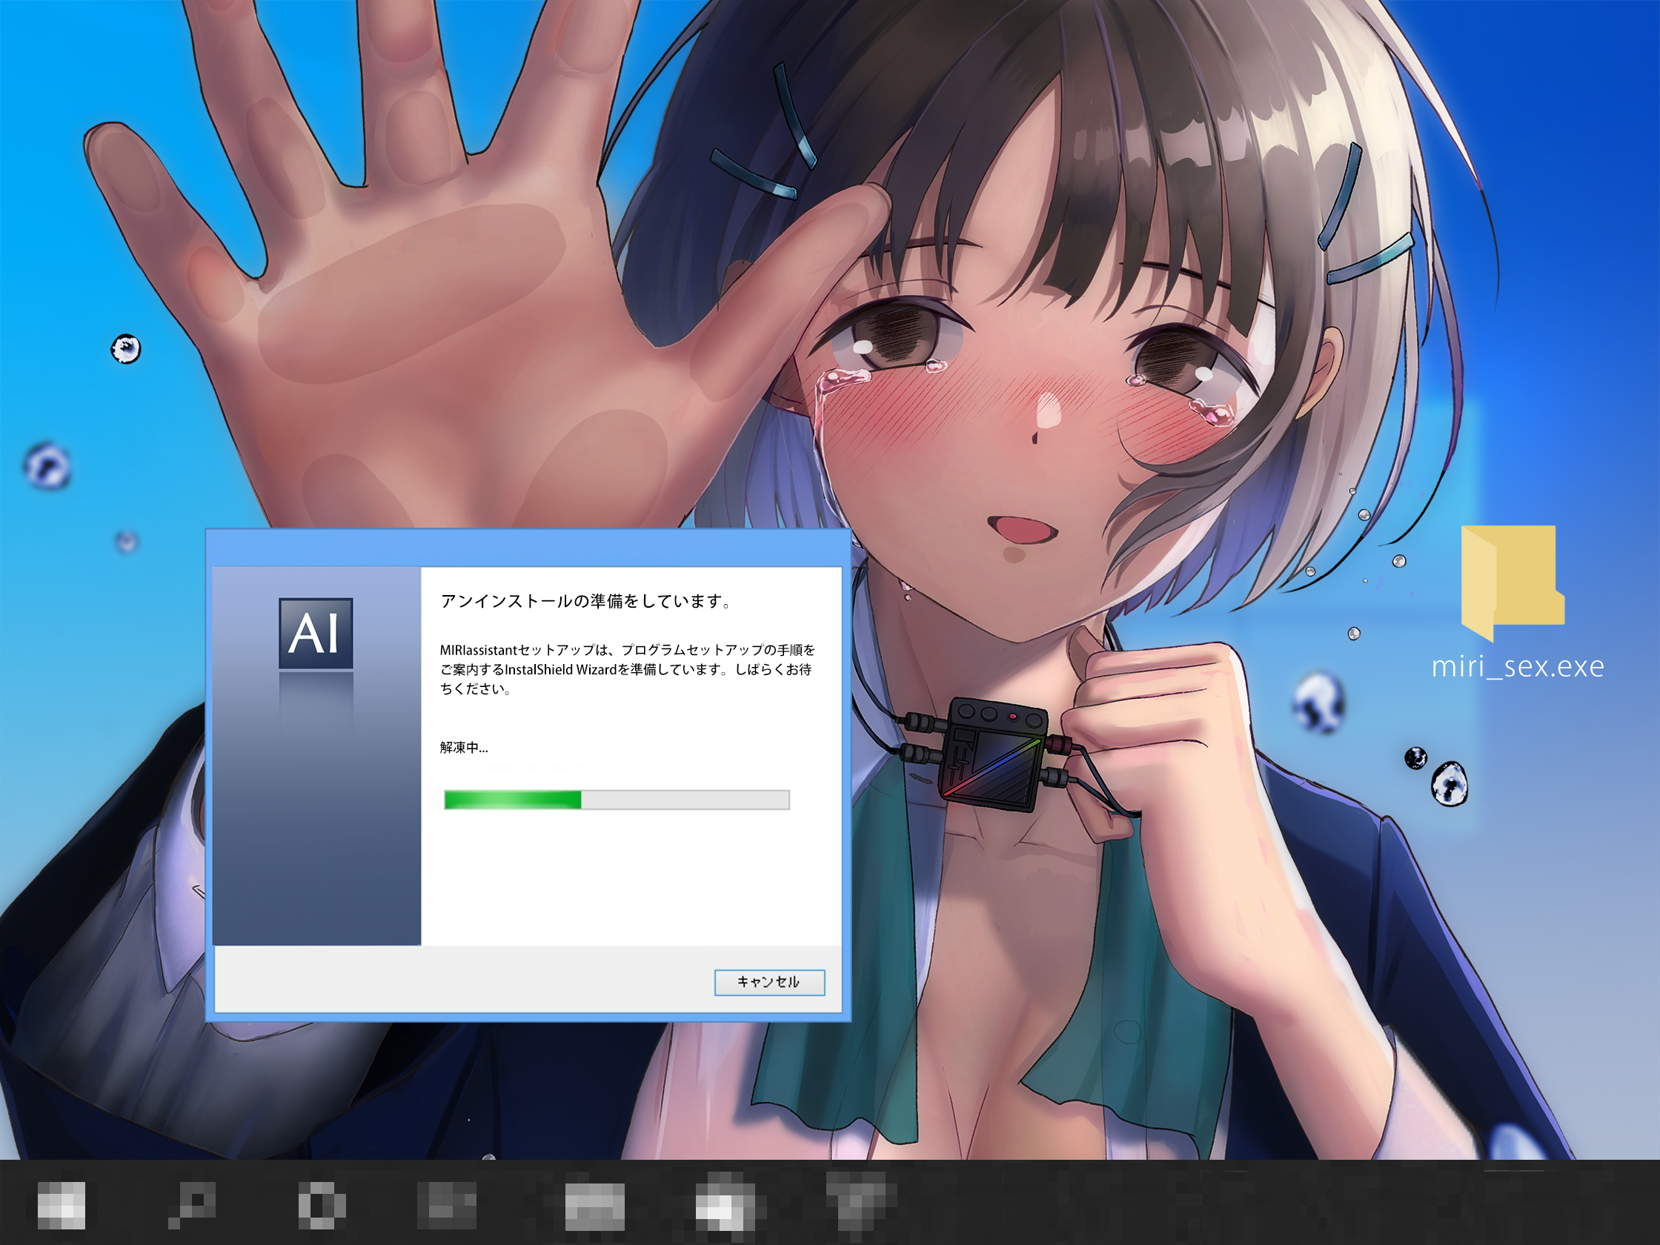Click the installer dialog's blue title bar
The height and width of the screenshot is (1245, 1660).
tap(528, 548)
